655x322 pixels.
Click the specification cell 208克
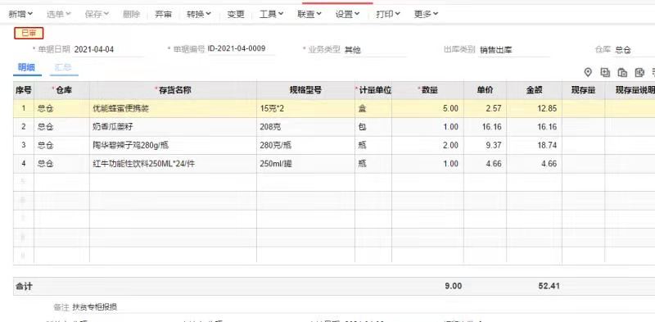click(305, 127)
